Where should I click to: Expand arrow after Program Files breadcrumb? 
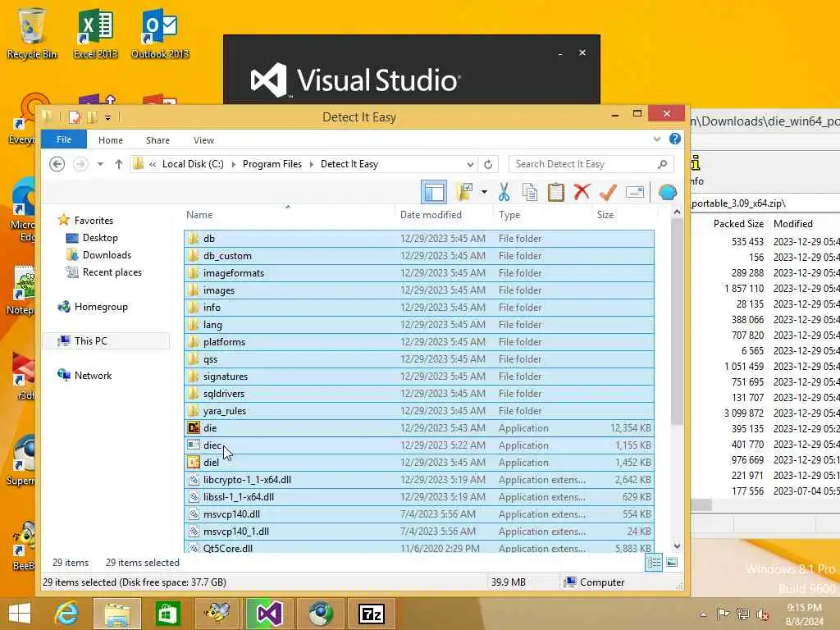tap(311, 164)
